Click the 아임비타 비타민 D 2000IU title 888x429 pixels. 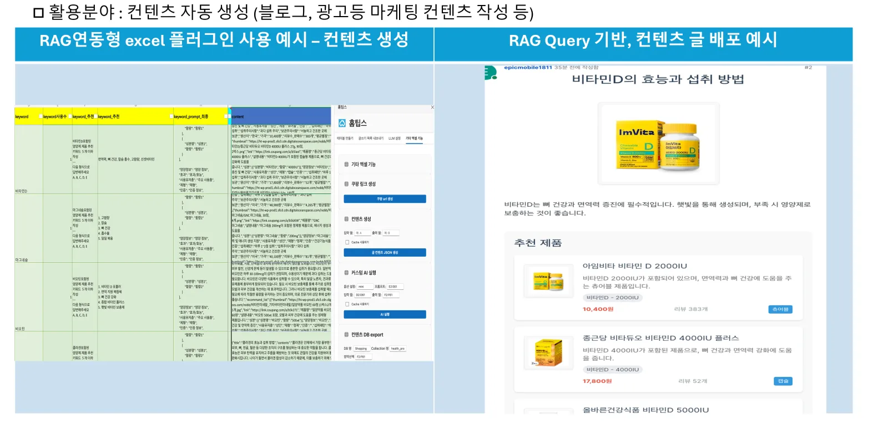[x=634, y=266]
